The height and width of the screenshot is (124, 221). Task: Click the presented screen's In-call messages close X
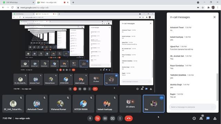tap(151, 23)
